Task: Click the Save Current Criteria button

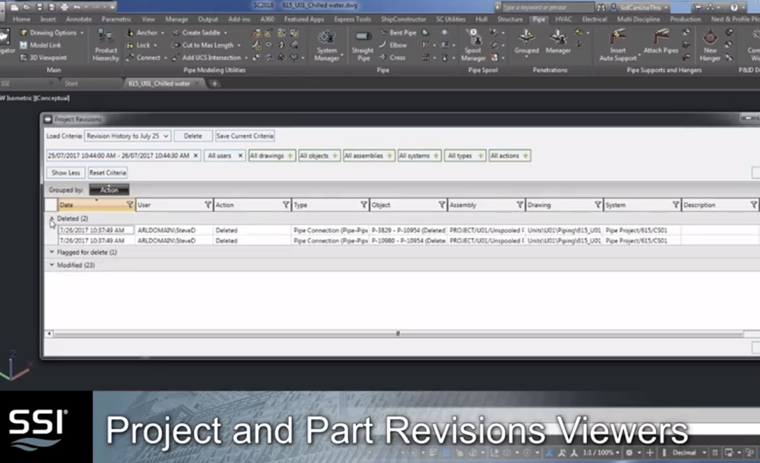Action: (245, 136)
